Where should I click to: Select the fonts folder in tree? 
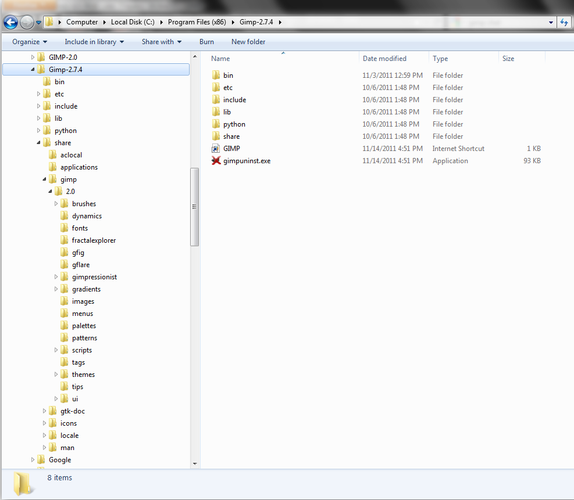(74, 228)
